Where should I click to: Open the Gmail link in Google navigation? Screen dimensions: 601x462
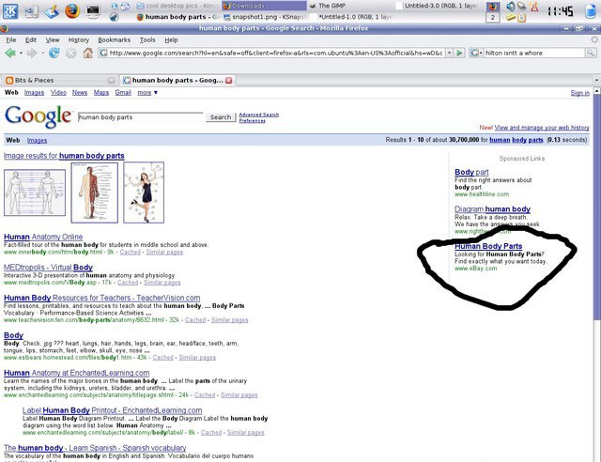point(123,92)
